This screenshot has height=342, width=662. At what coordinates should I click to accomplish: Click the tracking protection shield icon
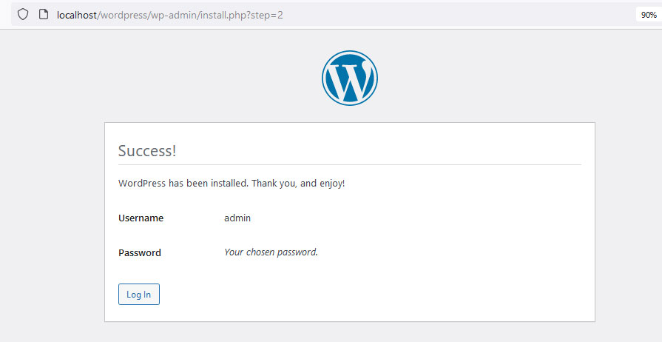tap(22, 14)
